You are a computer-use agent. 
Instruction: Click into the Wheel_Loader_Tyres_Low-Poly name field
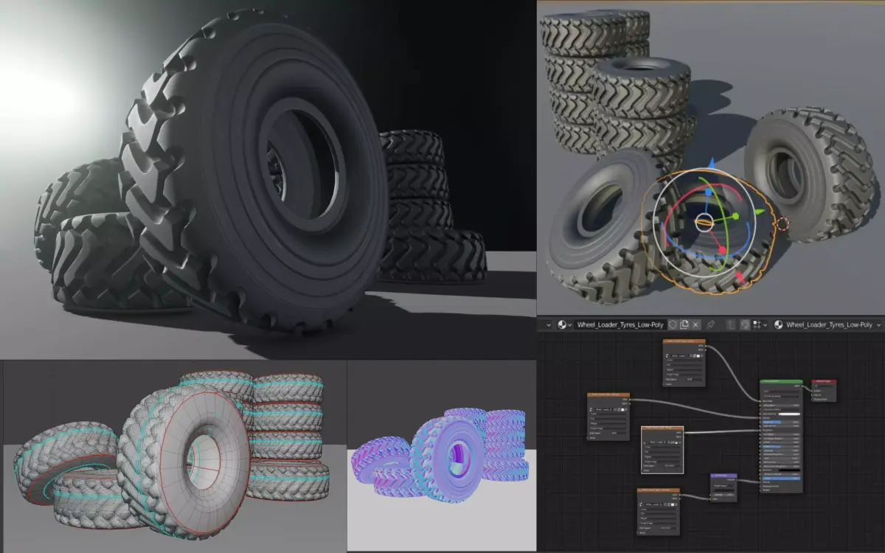pyautogui.click(x=623, y=325)
